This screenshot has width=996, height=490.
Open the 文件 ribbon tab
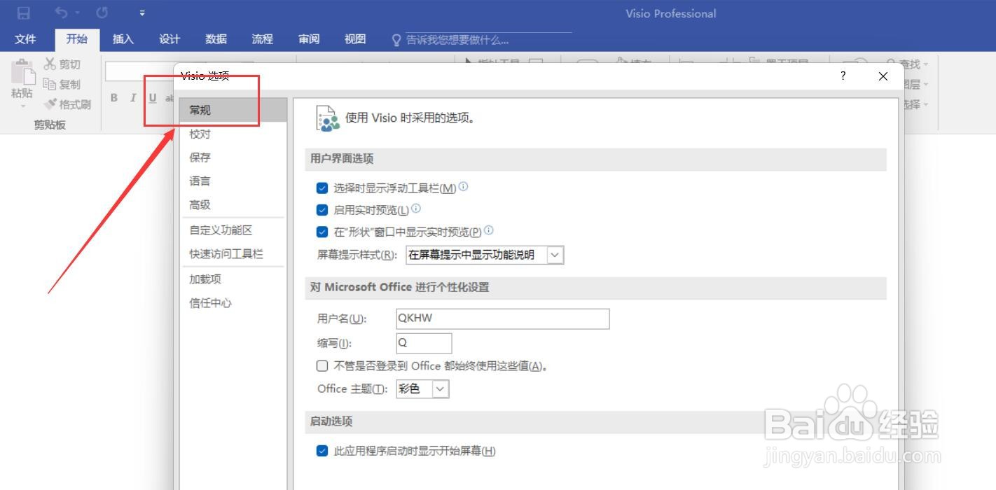pyautogui.click(x=25, y=39)
